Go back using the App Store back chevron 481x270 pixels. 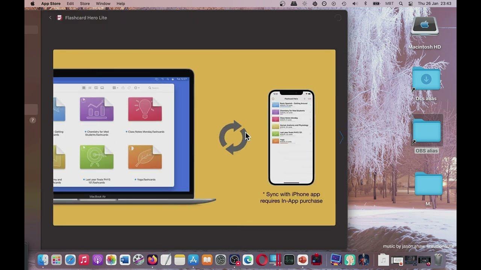pos(50,18)
